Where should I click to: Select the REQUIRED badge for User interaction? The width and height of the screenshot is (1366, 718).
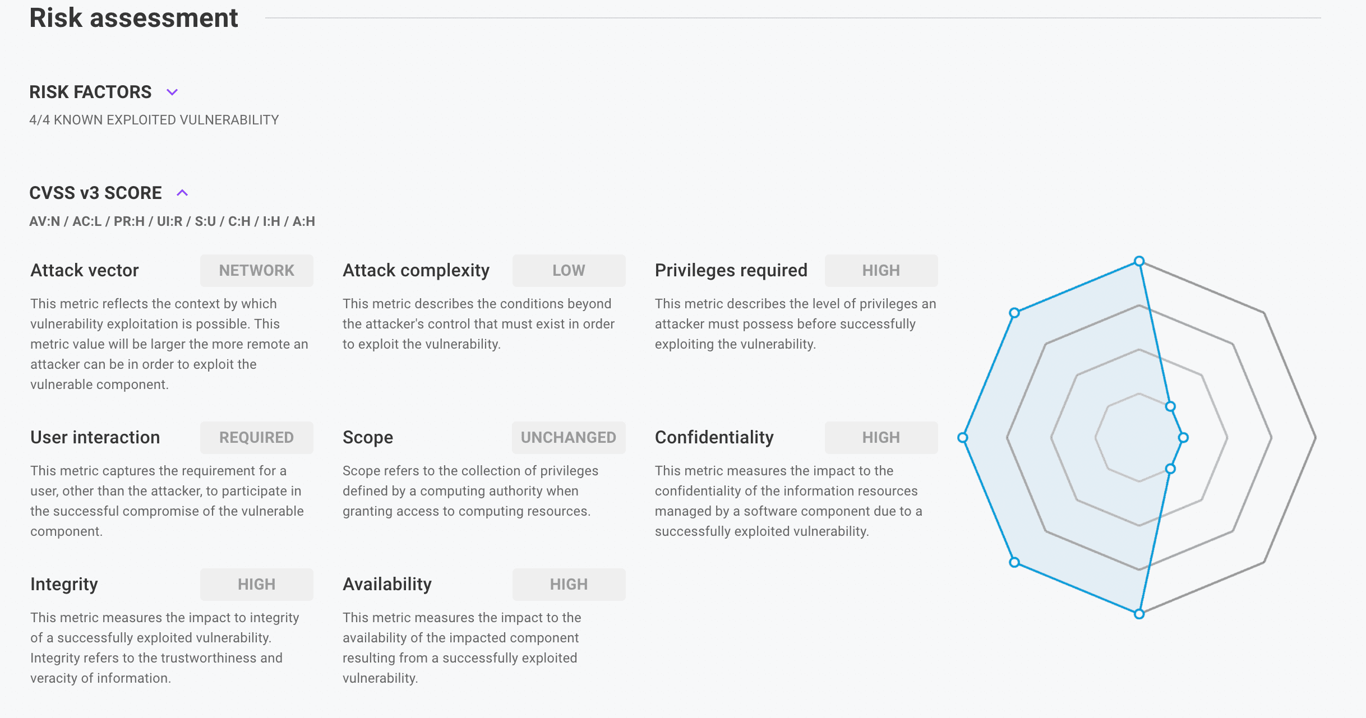(x=256, y=438)
